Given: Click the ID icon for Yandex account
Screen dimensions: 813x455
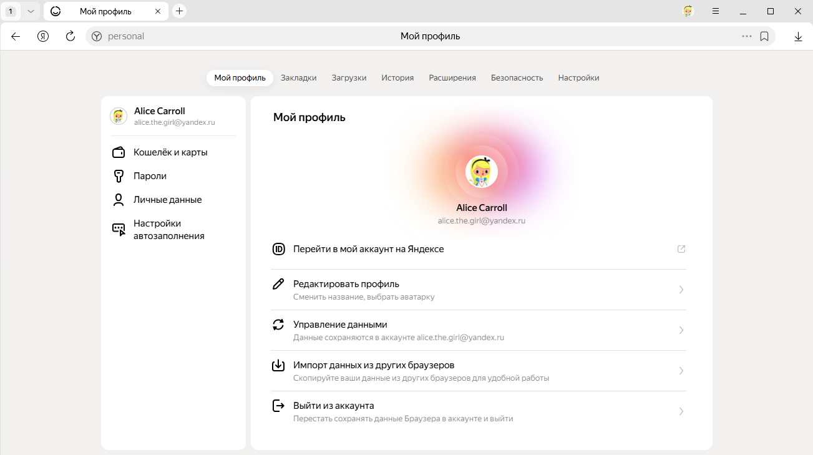Looking at the screenshot, I should (x=279, y=249).
